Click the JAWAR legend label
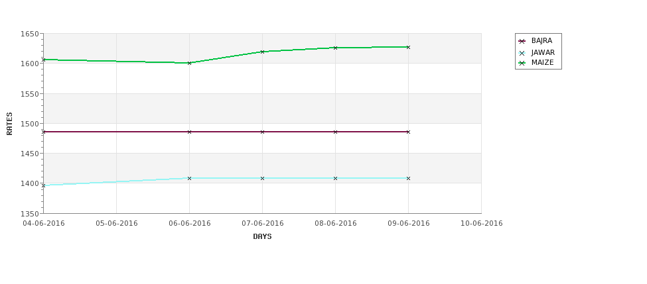 543,53
